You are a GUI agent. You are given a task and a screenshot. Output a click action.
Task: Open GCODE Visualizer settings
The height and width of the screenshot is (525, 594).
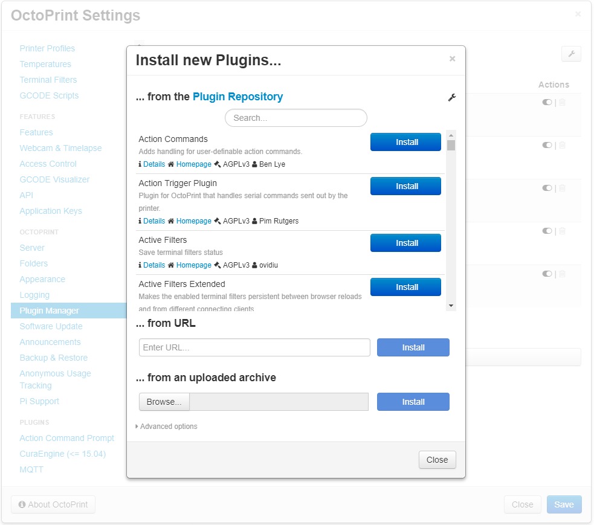54,179
